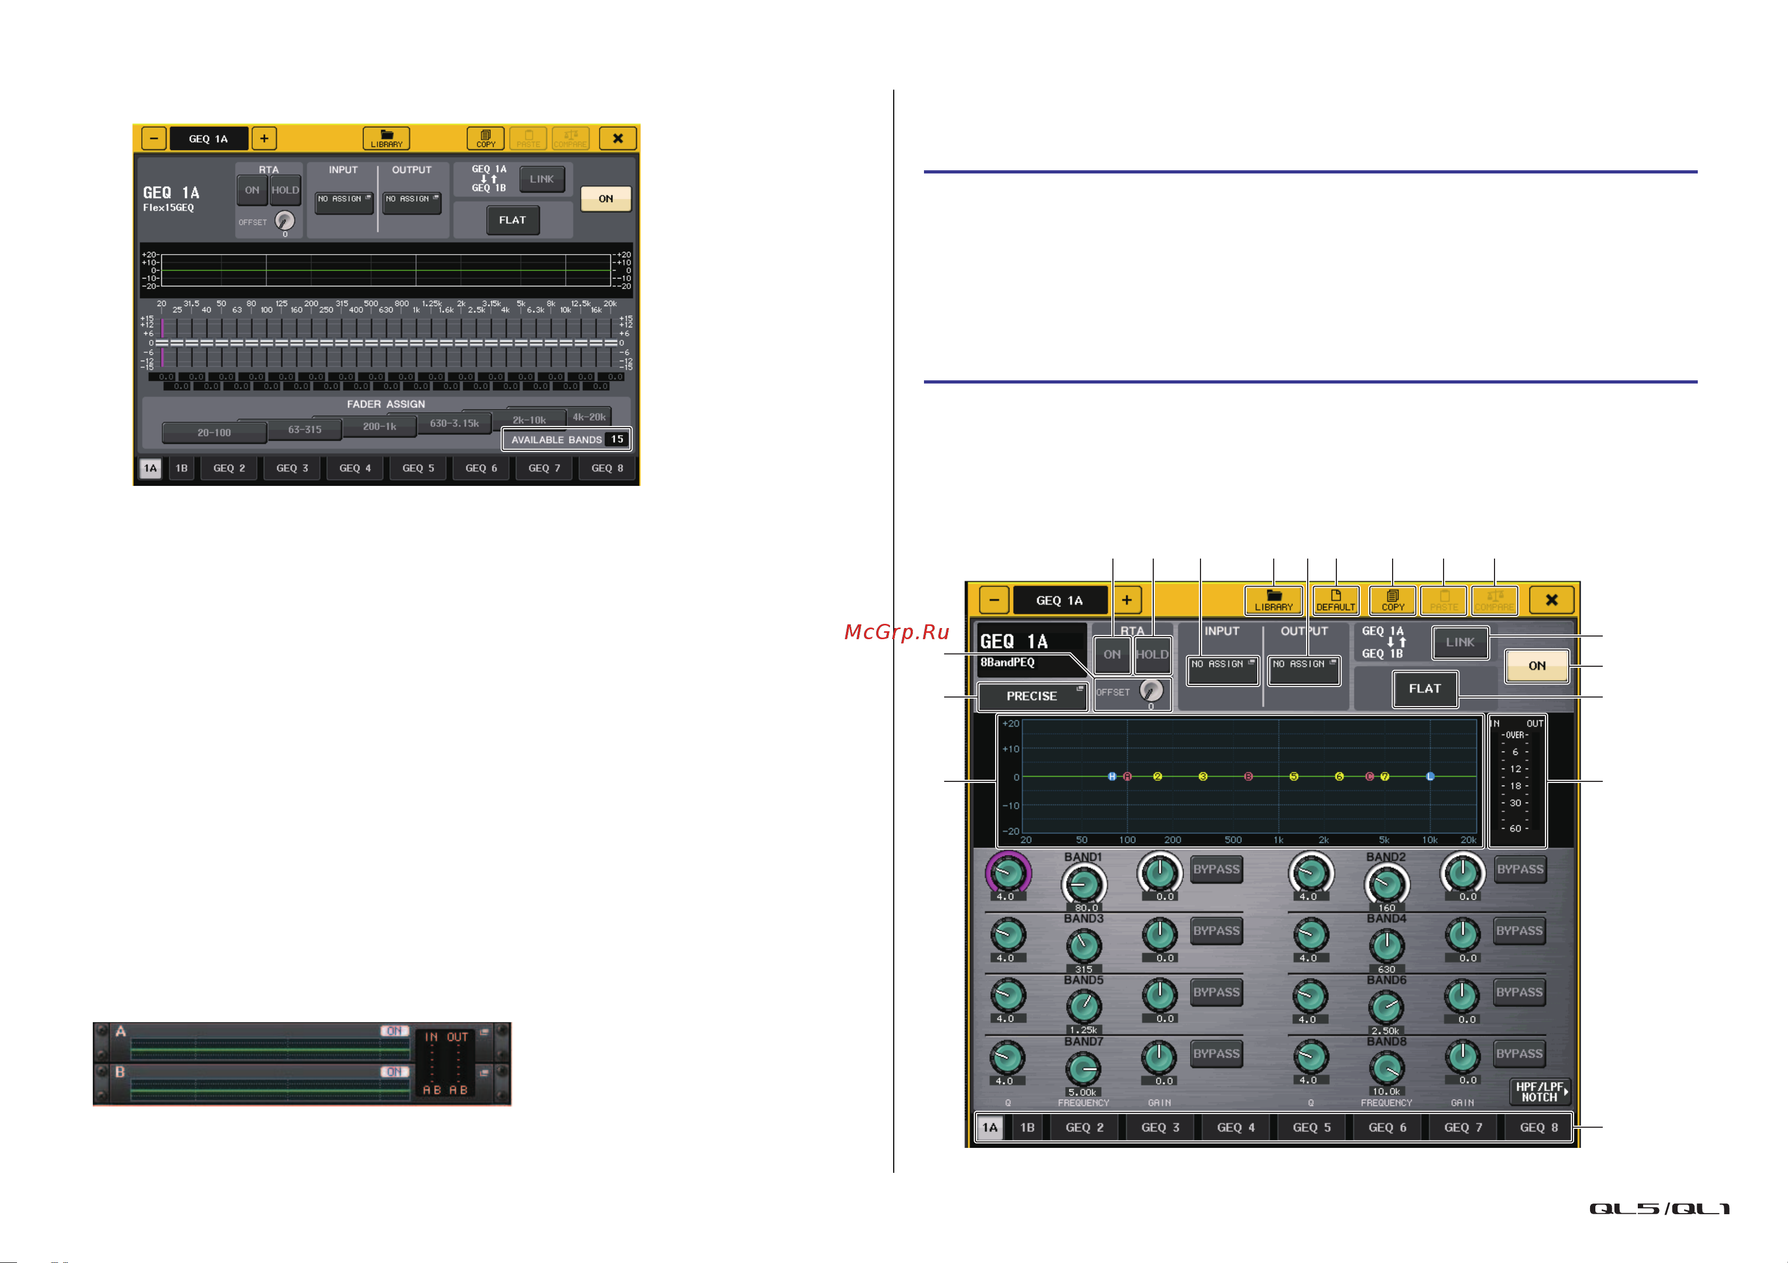Toggle BYPASS for BAND1
The height and width of the screenshot is (1263, 1788).
tap(1216, 869)
